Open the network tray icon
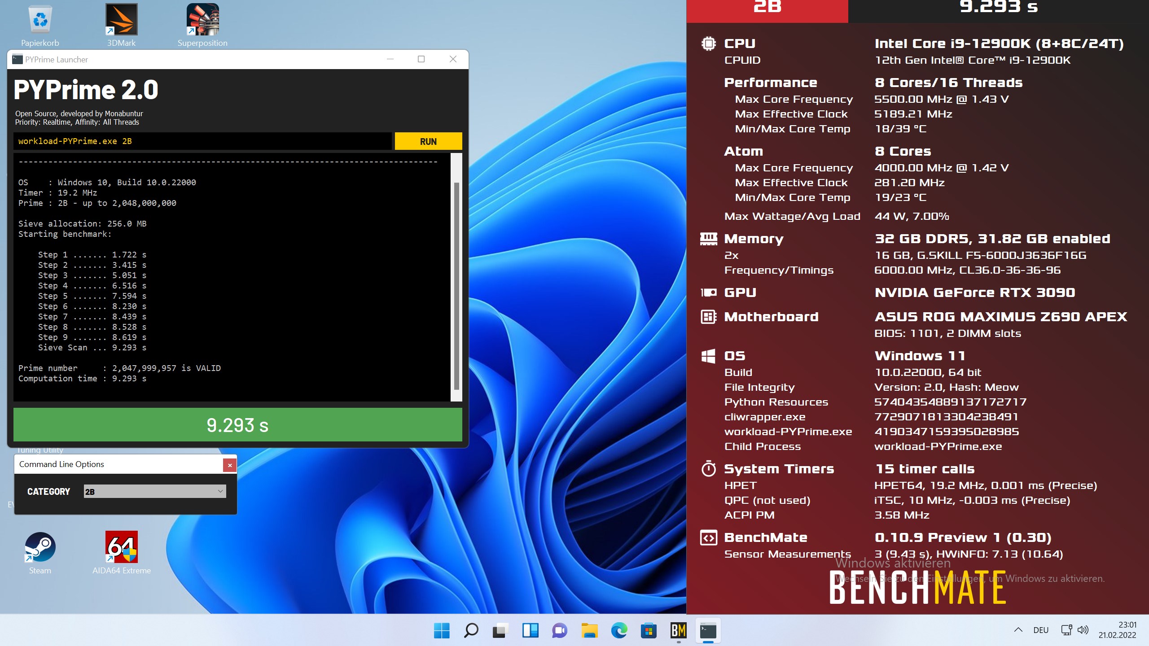Viewport: 1149px width, 646px height. tap(1066, 630)
